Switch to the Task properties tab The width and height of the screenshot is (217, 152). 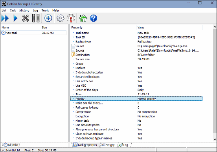point(85,145)
